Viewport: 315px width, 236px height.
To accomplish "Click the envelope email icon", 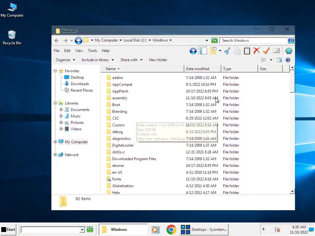I will (x=277, y=51).
